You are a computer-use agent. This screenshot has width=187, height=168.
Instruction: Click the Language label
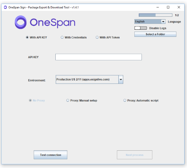174,22
